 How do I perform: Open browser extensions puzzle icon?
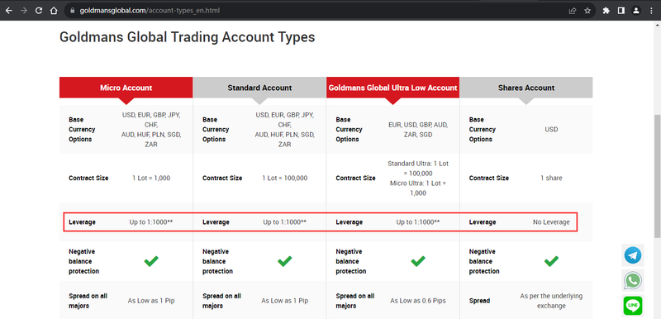point(606,11)
